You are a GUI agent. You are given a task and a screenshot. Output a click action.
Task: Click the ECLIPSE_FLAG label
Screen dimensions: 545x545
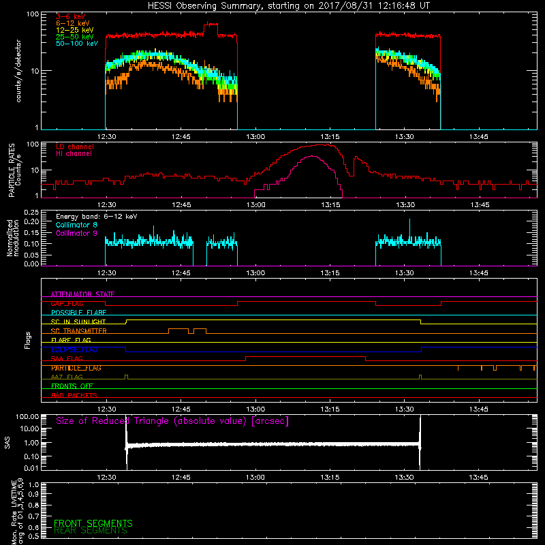pos(74,349)
